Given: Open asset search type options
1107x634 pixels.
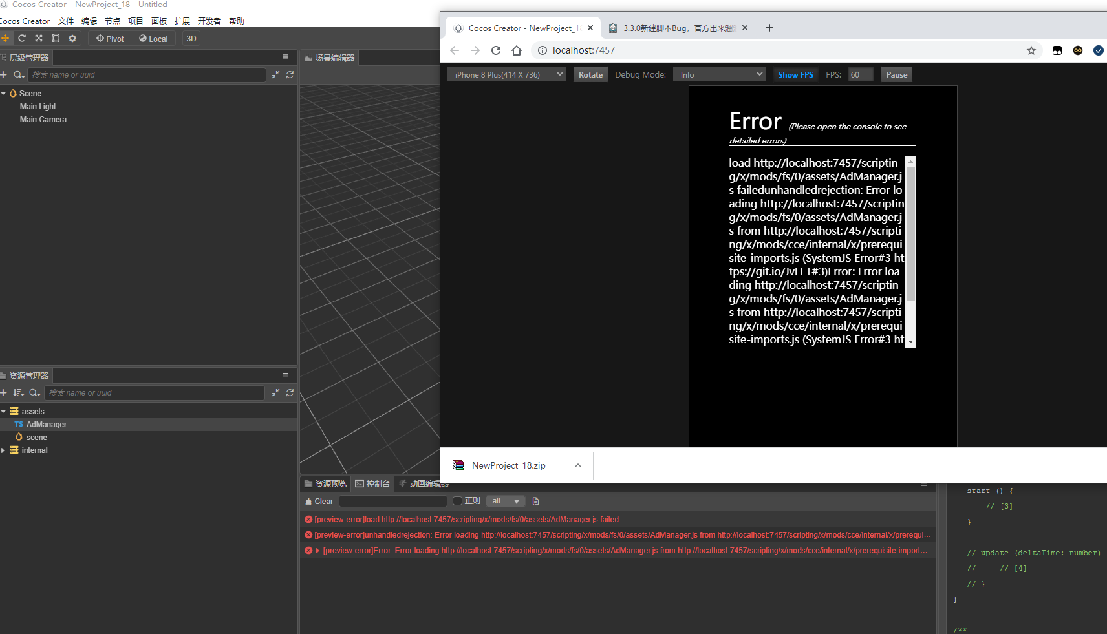Looking at the screenshot, I should pos(35,393).
